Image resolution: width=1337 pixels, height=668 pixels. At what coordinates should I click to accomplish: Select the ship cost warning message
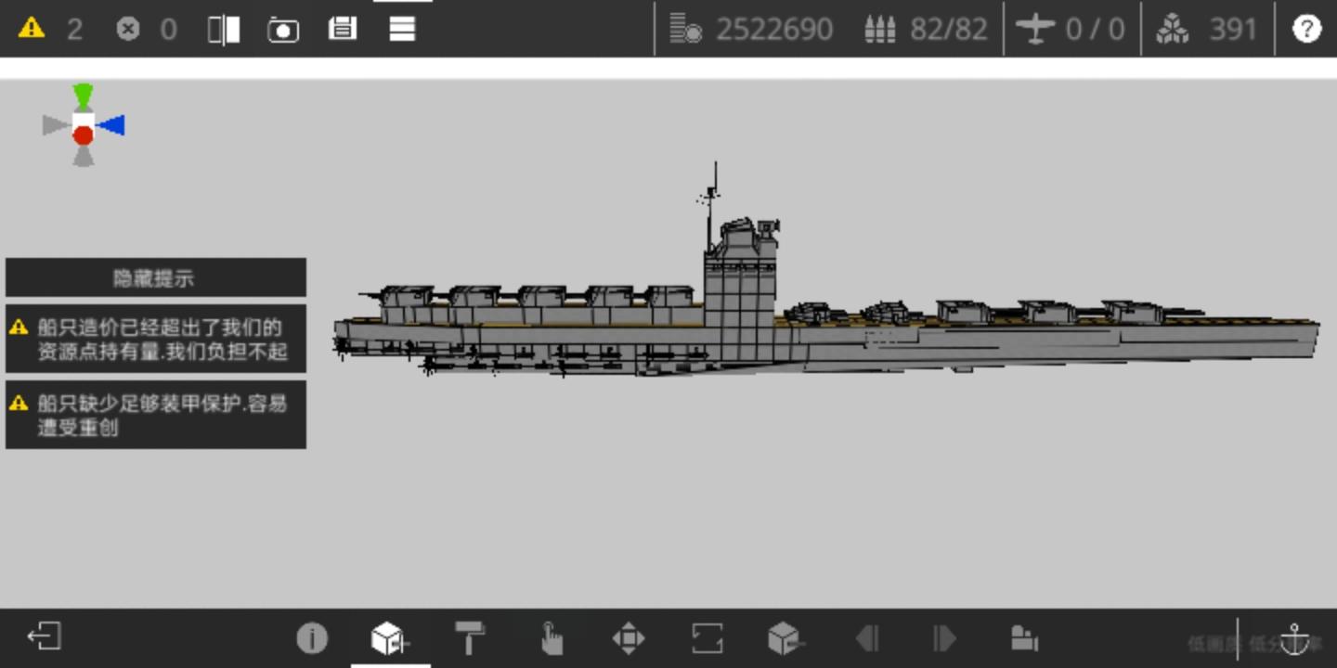[x=156, y=339]
